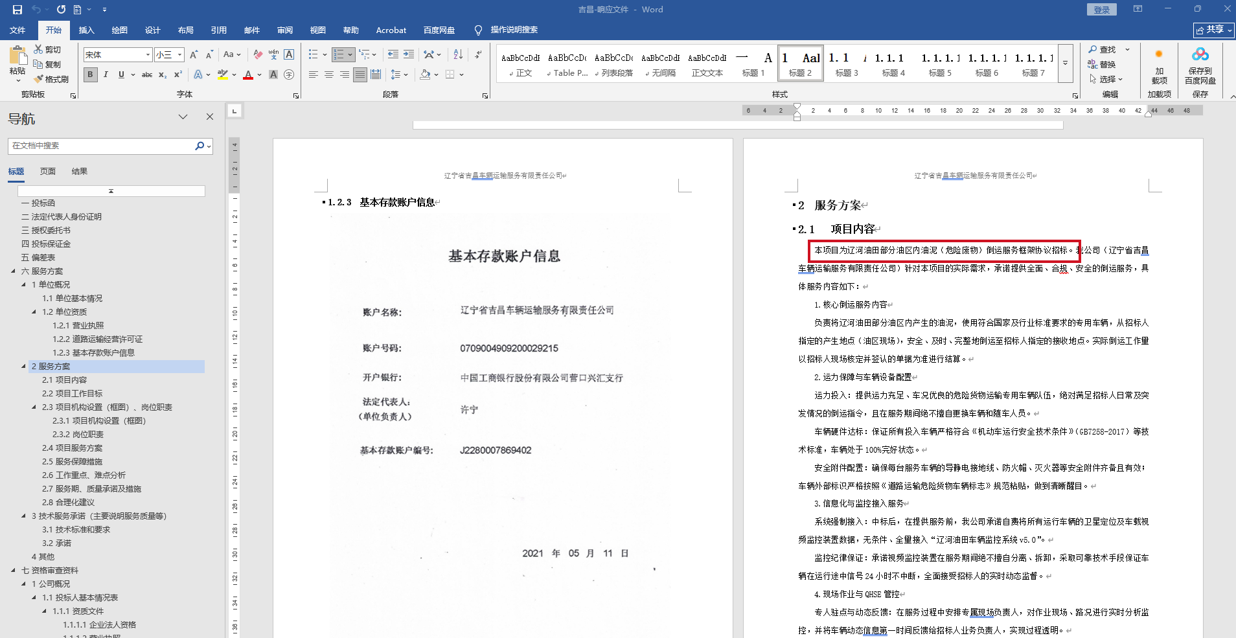This screenshot has width=1236, height=638.
Task: Close the navigation pane with the X
Action: click(210, 117)
